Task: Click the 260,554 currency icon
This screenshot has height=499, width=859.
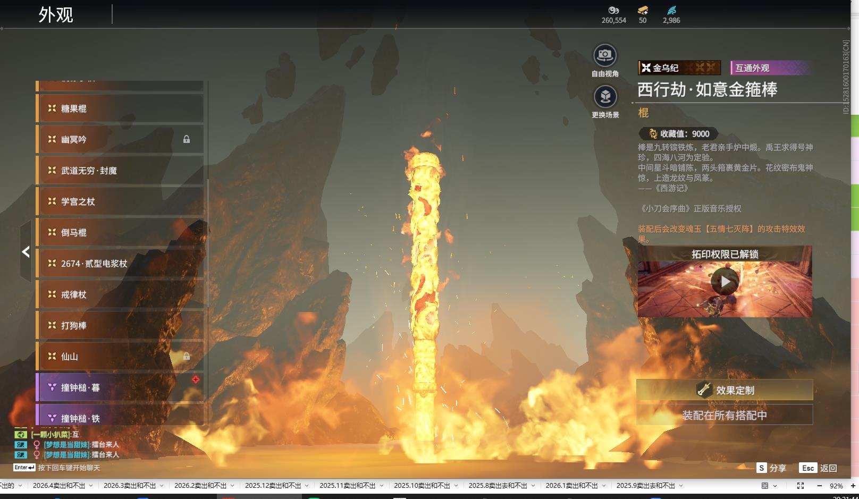Action: tap(613, 10)
